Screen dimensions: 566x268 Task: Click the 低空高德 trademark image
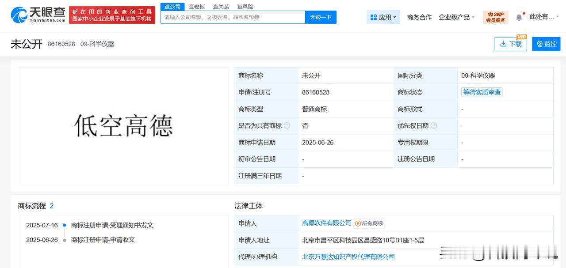(123, 125)
